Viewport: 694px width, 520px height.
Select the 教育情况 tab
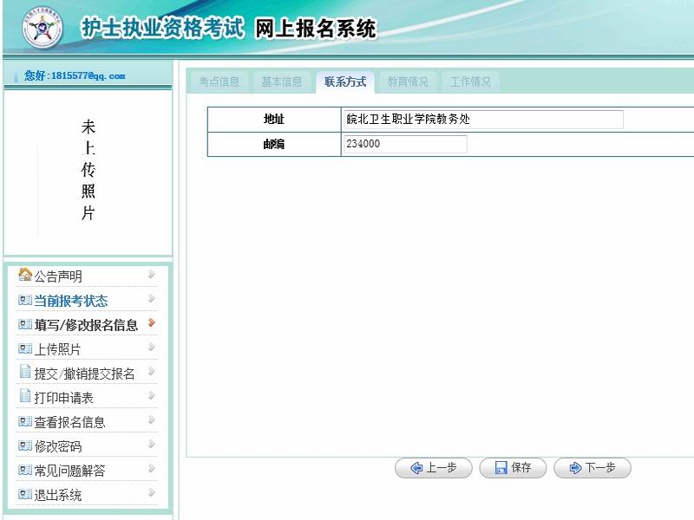tap(408, 82)
